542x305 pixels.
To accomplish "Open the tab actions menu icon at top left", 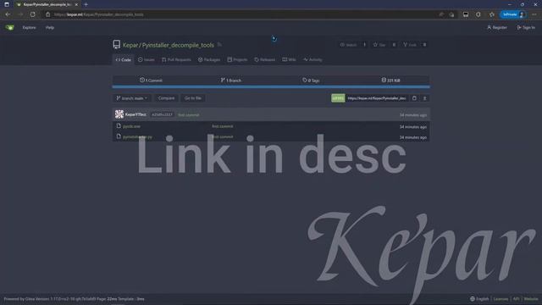I will pyautogui.click(x=7, y=4).
